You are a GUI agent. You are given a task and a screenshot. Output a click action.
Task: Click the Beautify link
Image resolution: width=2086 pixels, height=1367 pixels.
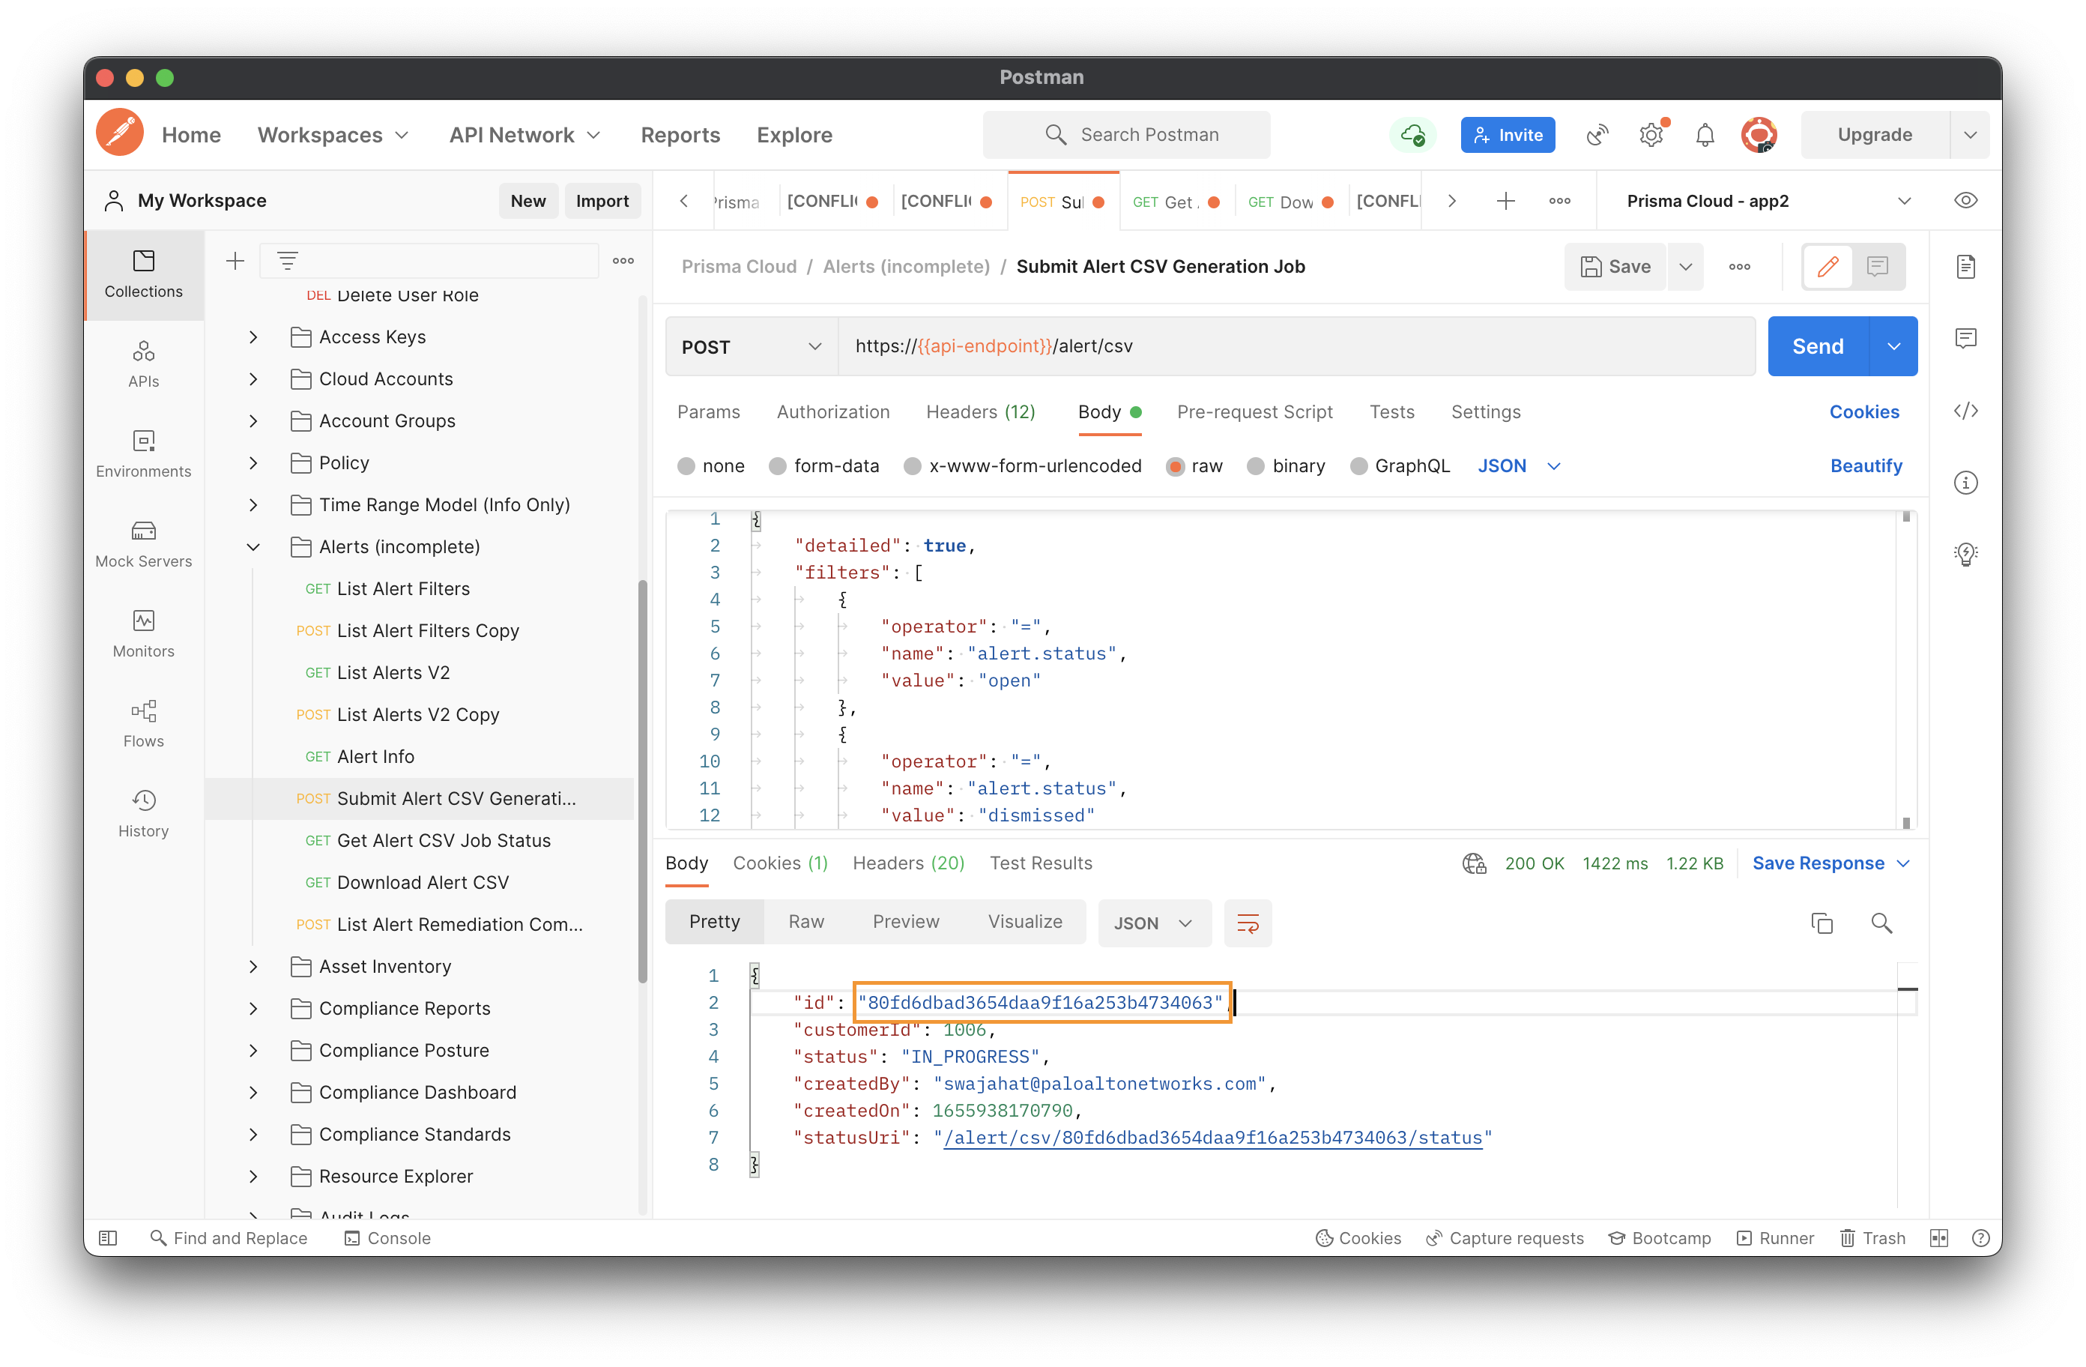(x=1866, y=465)
